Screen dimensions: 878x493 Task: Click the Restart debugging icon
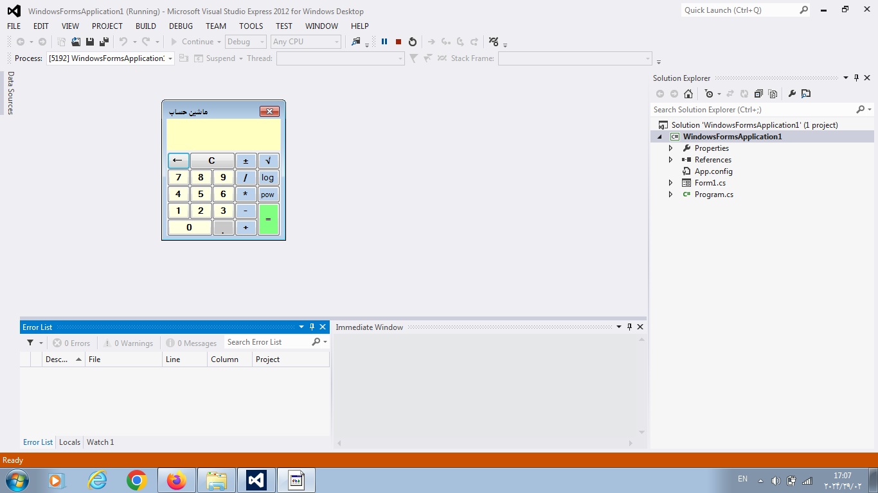pyautogui.click(x=413, y=42)
